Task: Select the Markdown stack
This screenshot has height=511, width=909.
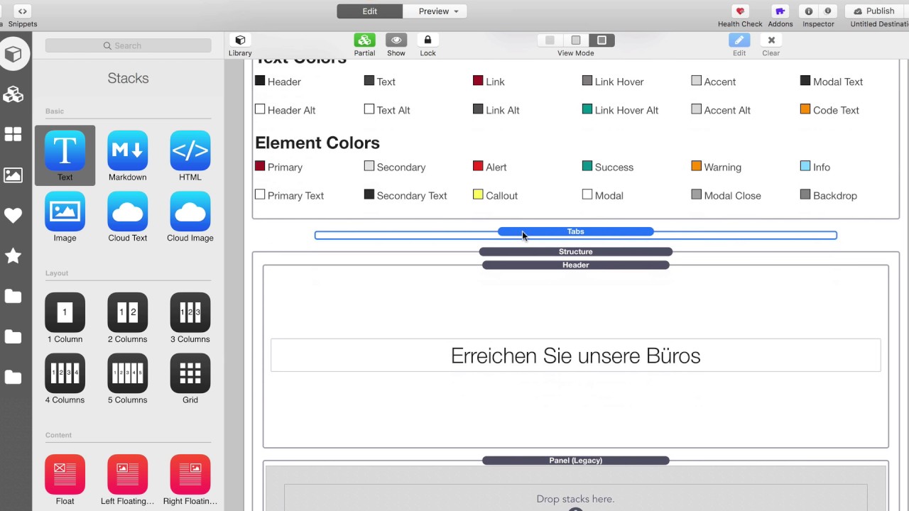Action: pyautogui.click(x=128, y=155)
